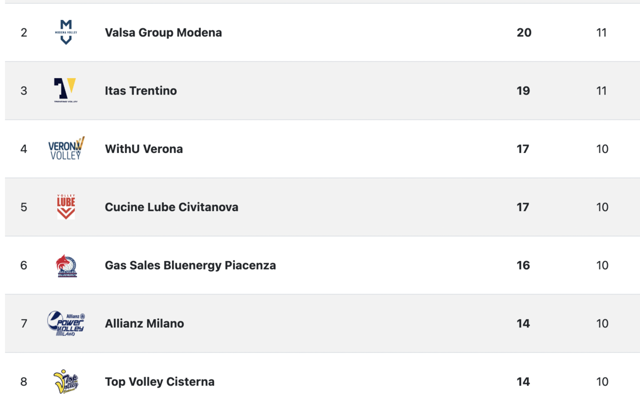Open the Top Volley Cisterna team link
Screen dimensions: 640x409
(159, 382)
